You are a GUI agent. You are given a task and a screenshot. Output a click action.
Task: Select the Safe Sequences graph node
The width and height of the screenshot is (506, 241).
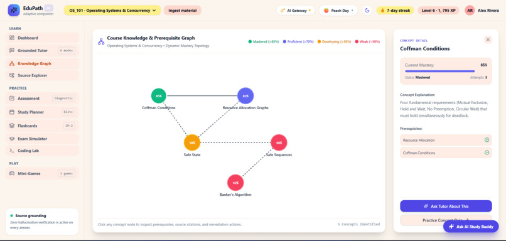tap(279, 142)
